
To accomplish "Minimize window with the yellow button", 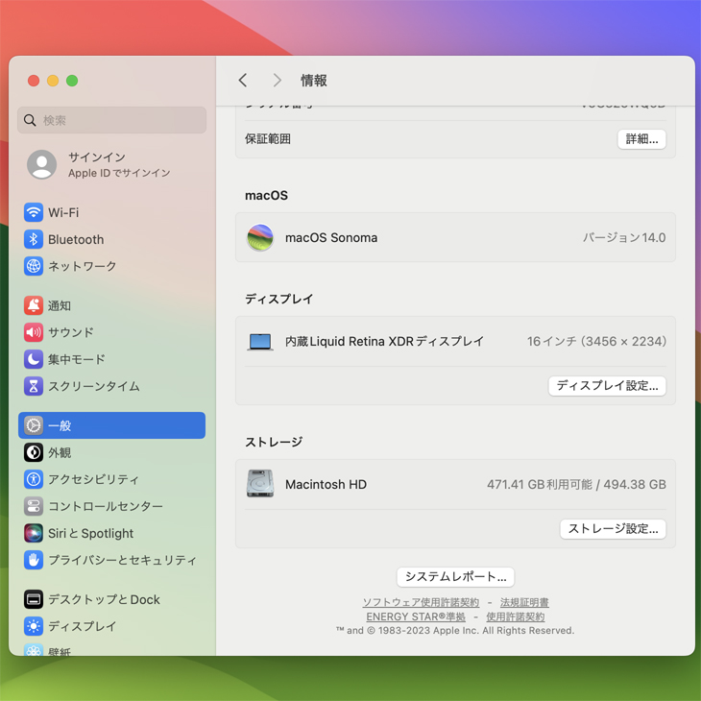I will (53, 81).
